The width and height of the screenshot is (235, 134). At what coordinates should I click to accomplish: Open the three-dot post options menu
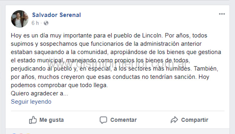pos(222,14)
